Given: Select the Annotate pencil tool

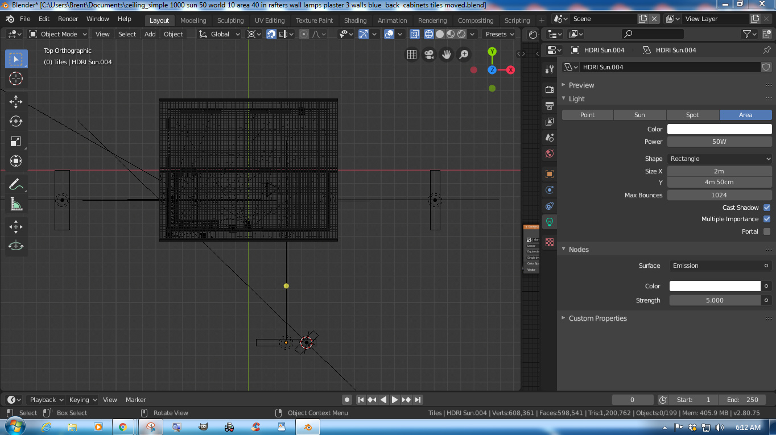Looking at the screenshot, I should tap(16, 185).
